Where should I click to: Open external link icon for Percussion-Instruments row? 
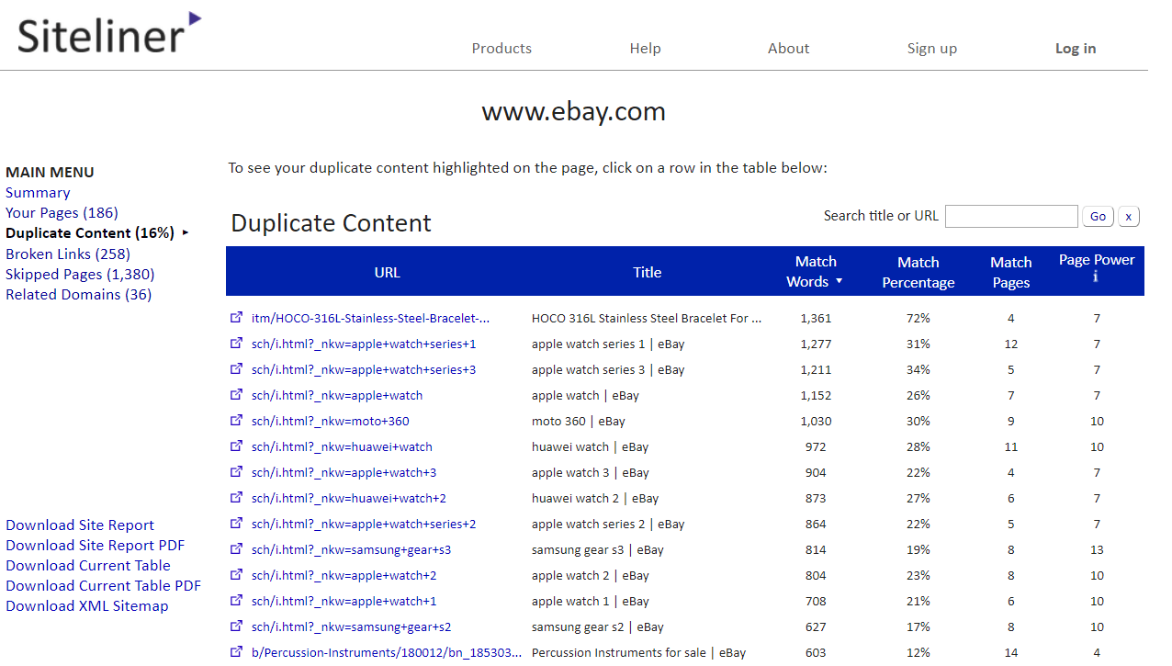click(x=236, y=652)
